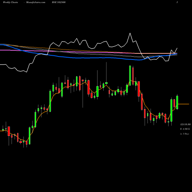Click the 'BSE 532500' symbol label

pos(59,2)
